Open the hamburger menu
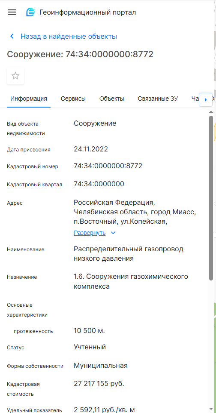Image resolution: width=216 pixels, height=413 pixels. point(12,12)
